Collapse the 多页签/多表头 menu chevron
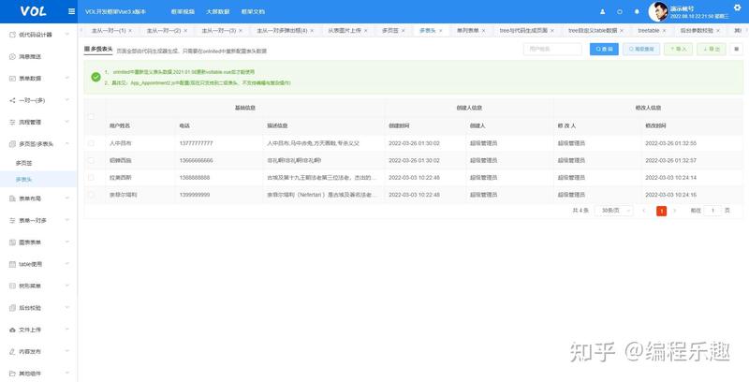This screenshot has height=382, width=749. 66,144
